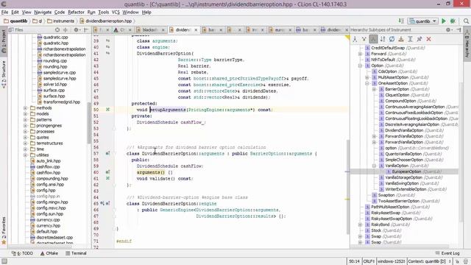Open the Event Log
This screenshot has height=265, width=471.
pyautogui.click(x=447, y=253)
